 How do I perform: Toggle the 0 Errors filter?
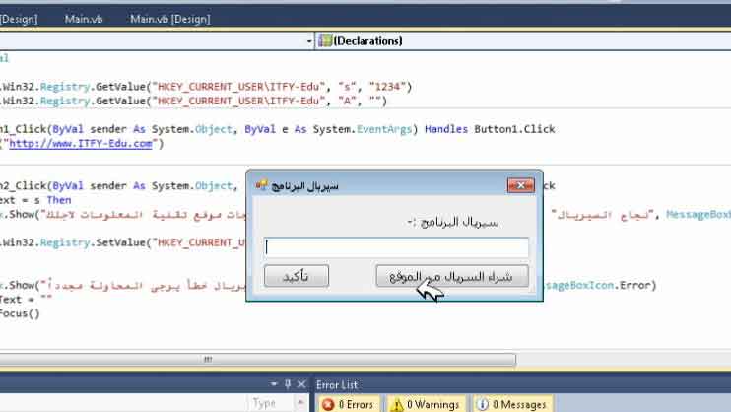pos(349,404)
